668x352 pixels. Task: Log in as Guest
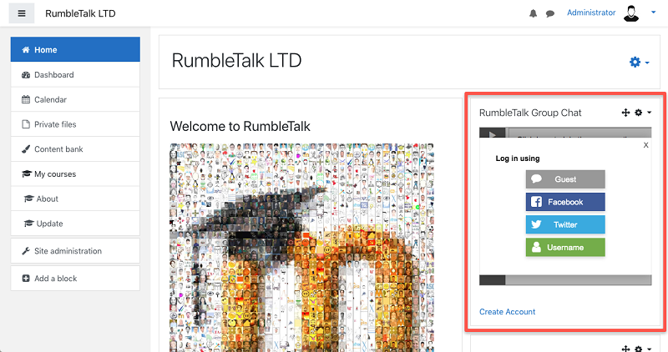pyautogui.click(x=565, y=179)
